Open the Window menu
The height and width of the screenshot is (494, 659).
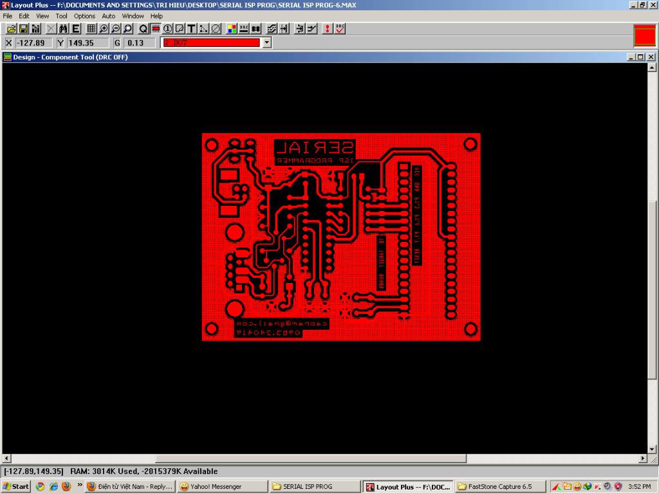[133, 16]
